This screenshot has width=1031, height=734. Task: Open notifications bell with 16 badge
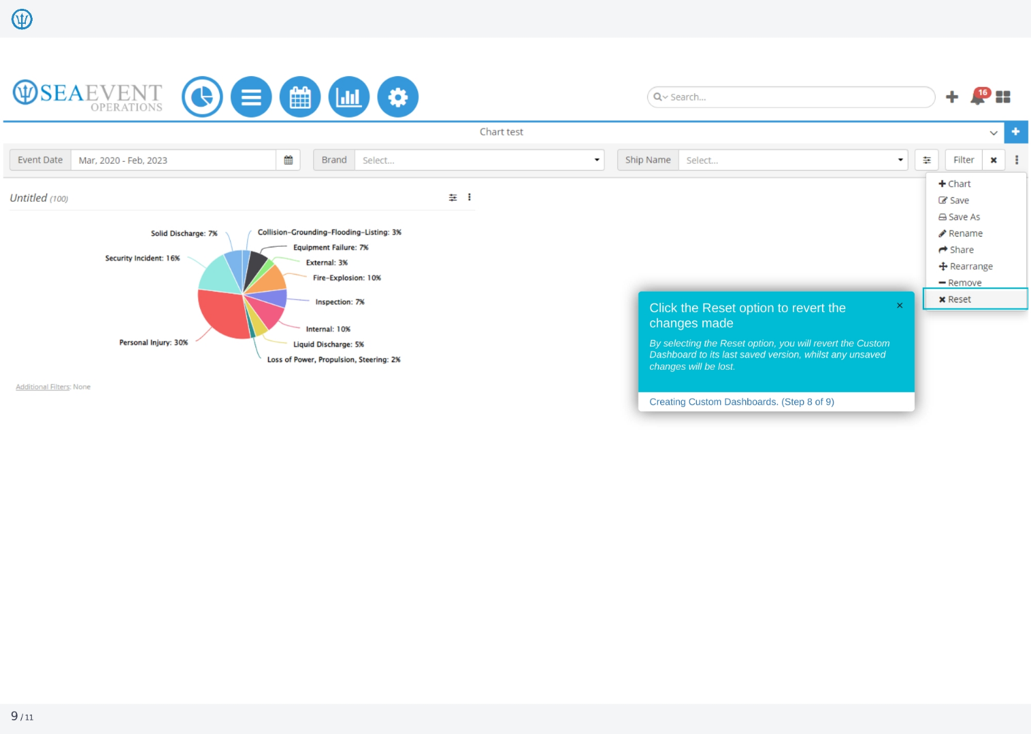coord(979,97)
